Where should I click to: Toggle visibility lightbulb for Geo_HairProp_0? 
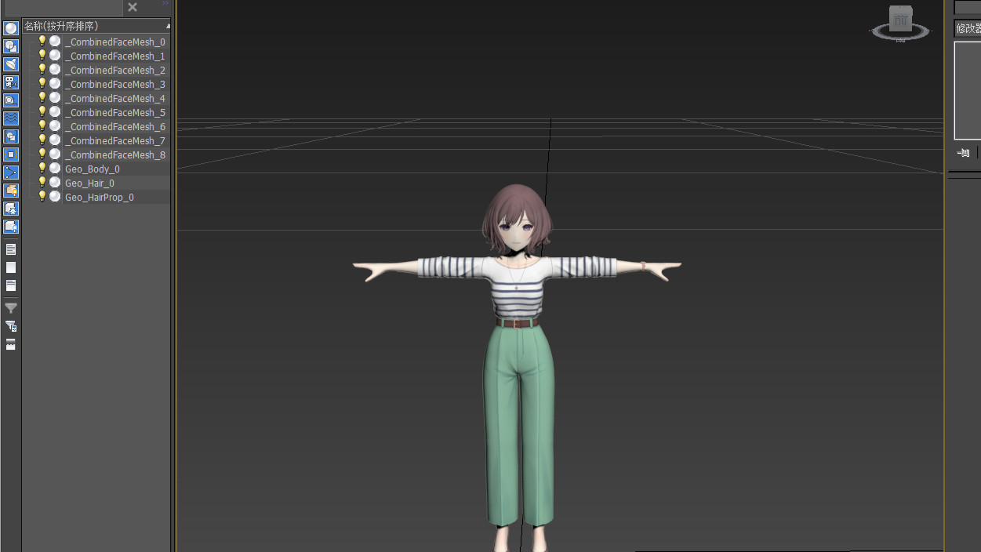[x=42, y=197]
